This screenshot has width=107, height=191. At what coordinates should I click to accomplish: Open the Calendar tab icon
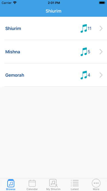point(32,183)
